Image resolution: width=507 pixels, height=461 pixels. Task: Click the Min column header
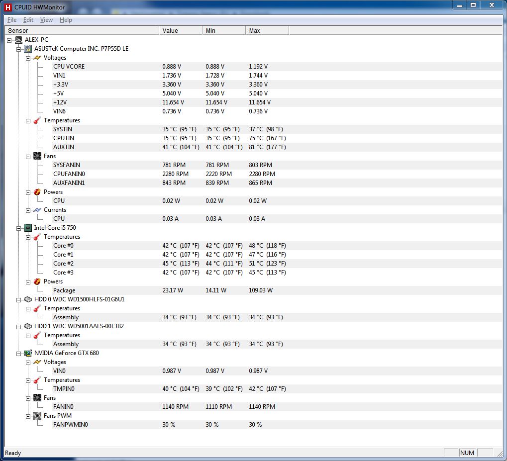[224, 30]
